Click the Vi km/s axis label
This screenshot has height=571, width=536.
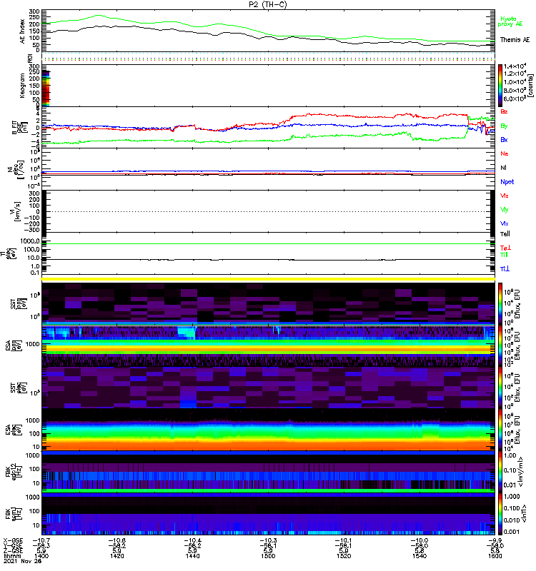point(17,211)
